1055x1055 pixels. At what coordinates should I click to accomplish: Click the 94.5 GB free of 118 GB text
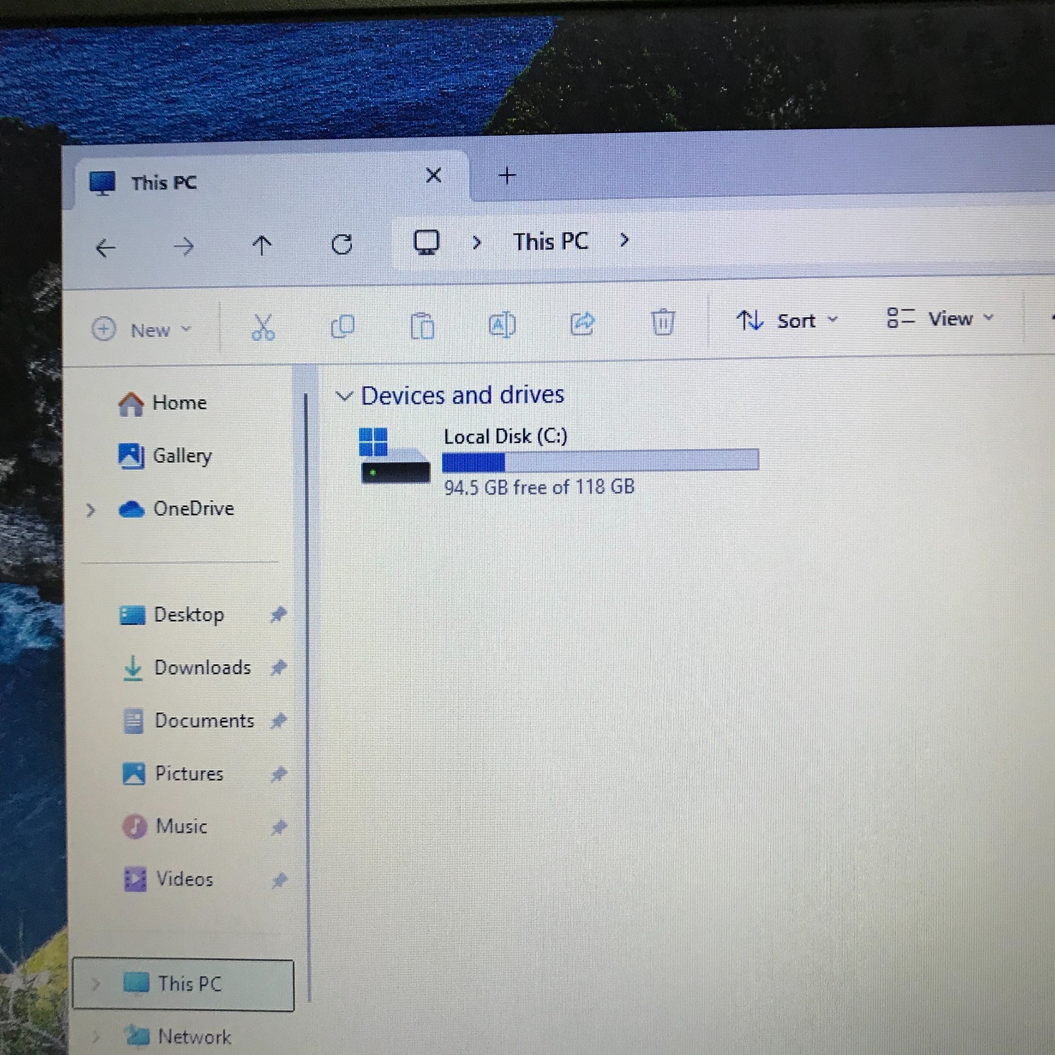[539, 487]
